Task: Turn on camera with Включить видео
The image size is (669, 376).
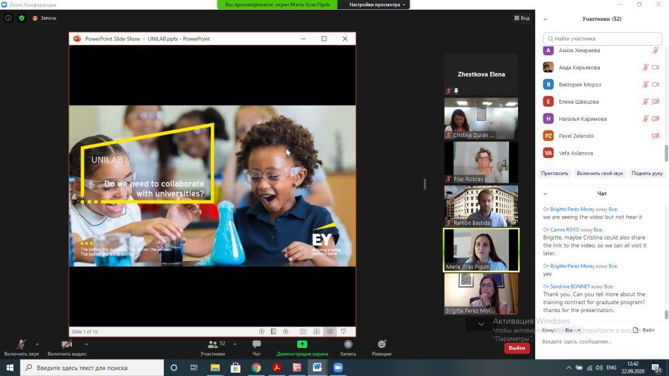Action: (67, 348)
